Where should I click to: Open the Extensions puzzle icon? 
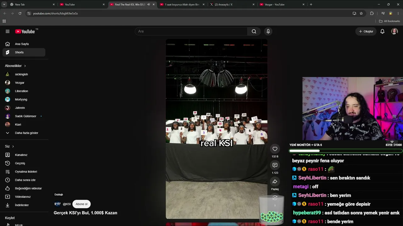(372, 13)
